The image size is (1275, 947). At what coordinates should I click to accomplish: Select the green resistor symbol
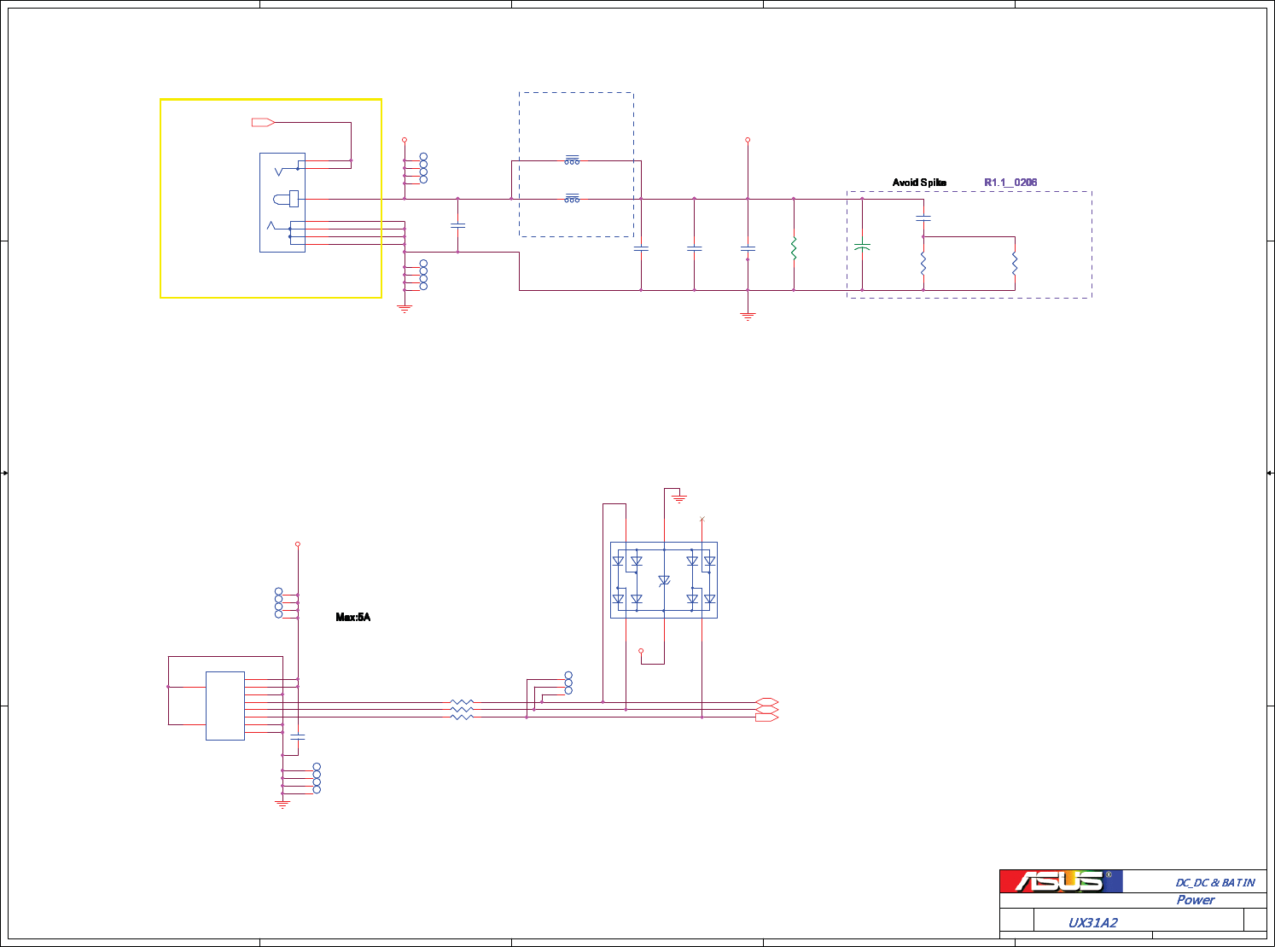(x=794, y=248)
